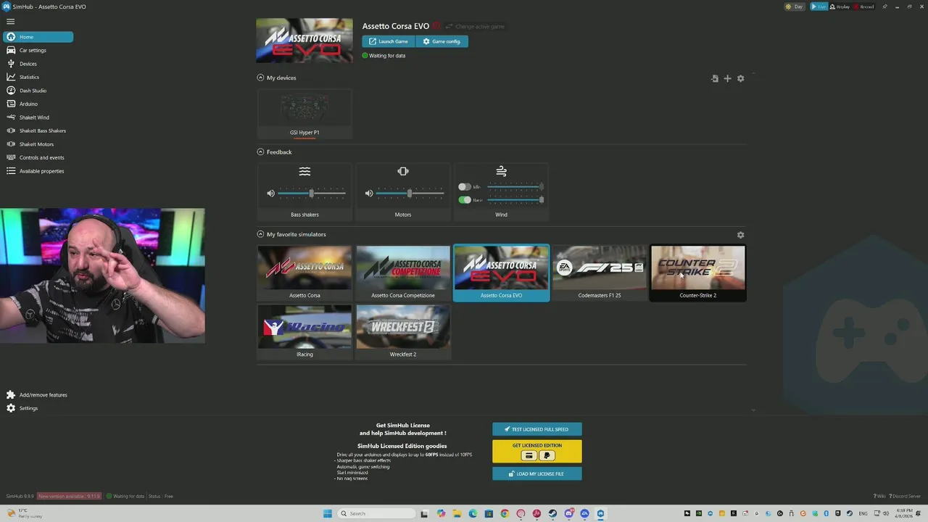928x522 pixels.
Task: Select the Counter-Strike 2 tile
Action: [x=697, y=273]
